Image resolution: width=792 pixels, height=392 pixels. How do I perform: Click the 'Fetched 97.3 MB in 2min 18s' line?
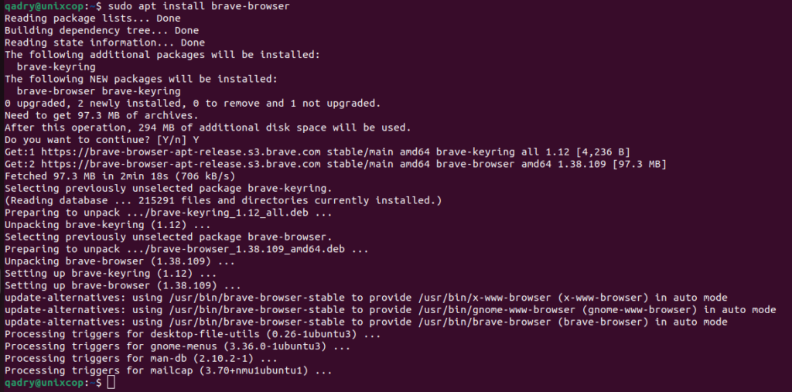pyautogui.click(x=120, y=176)
